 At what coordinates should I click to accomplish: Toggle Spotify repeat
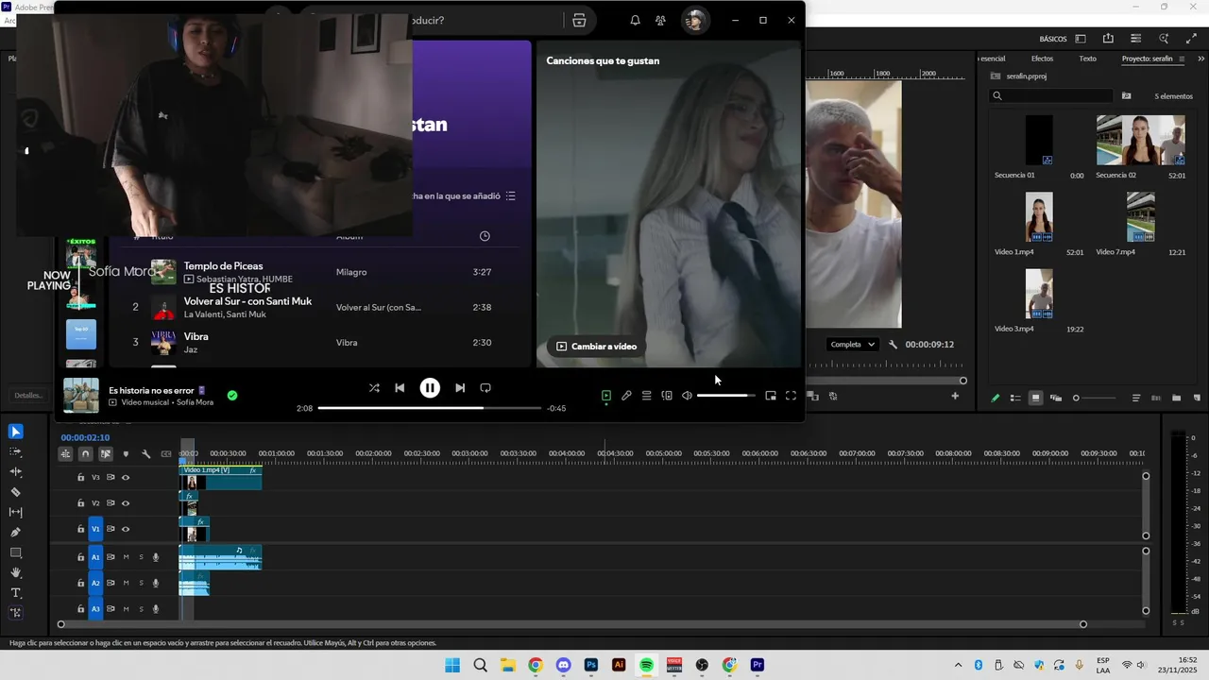[485, 388]
